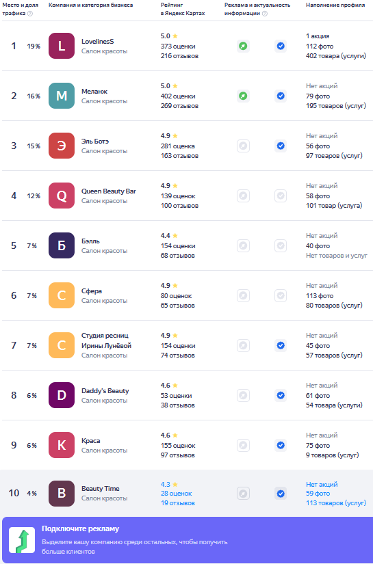
Task: Click the green arrow icon in the ad banner
Action: pyautogui.click(x=22, y=540)
